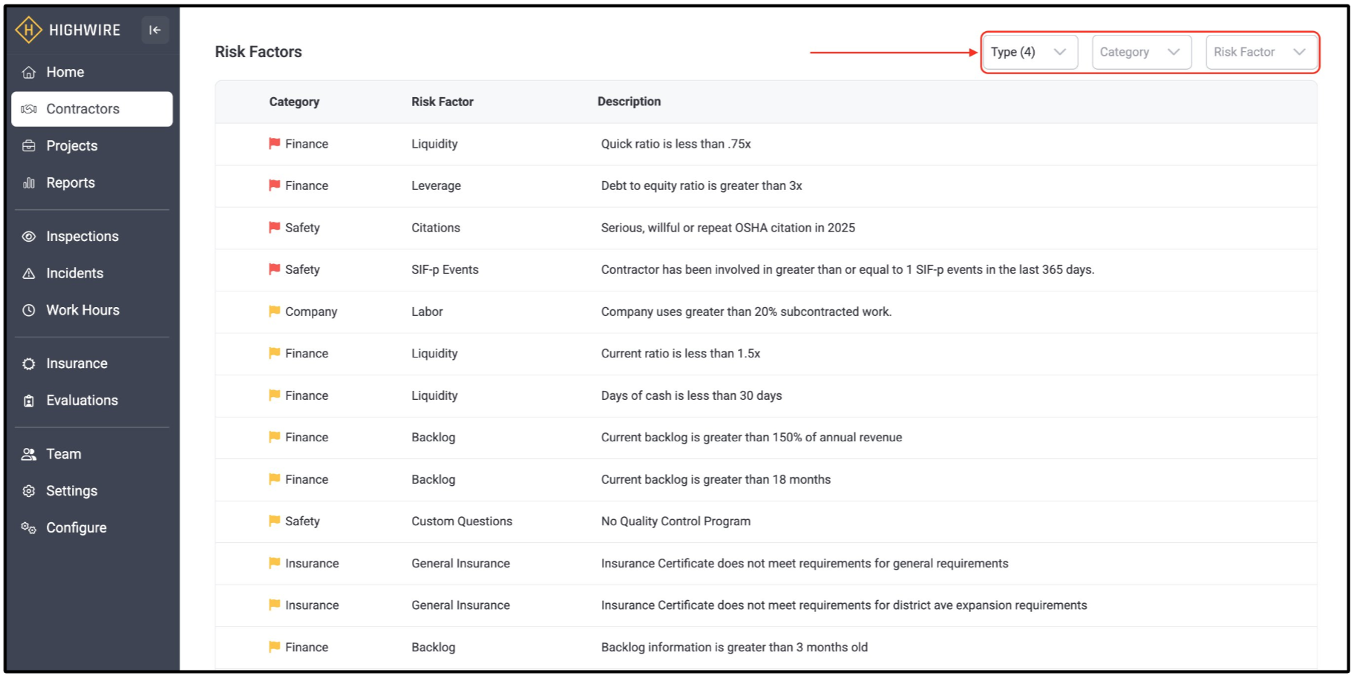Viewport: 1357px width, 678px height.
Task: Click the Category column header
Action: tap(294, 102)
